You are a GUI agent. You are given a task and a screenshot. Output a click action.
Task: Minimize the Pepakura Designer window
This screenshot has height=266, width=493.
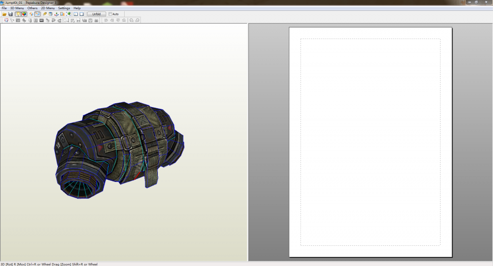click(x=469, y=2)
